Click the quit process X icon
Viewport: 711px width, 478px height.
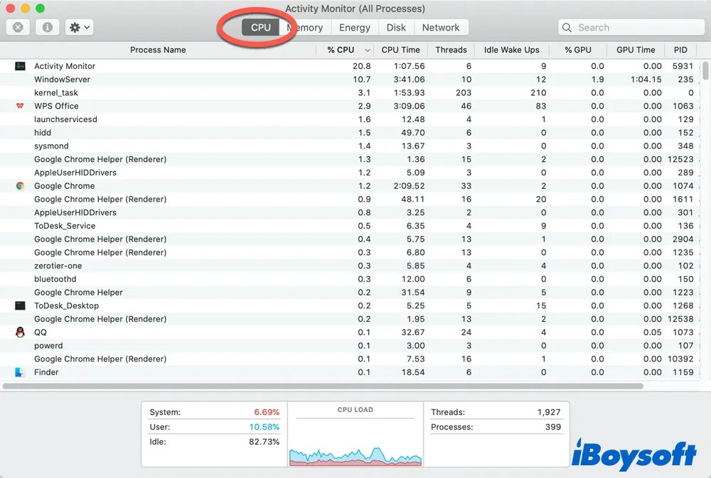[x=18, y=27]
